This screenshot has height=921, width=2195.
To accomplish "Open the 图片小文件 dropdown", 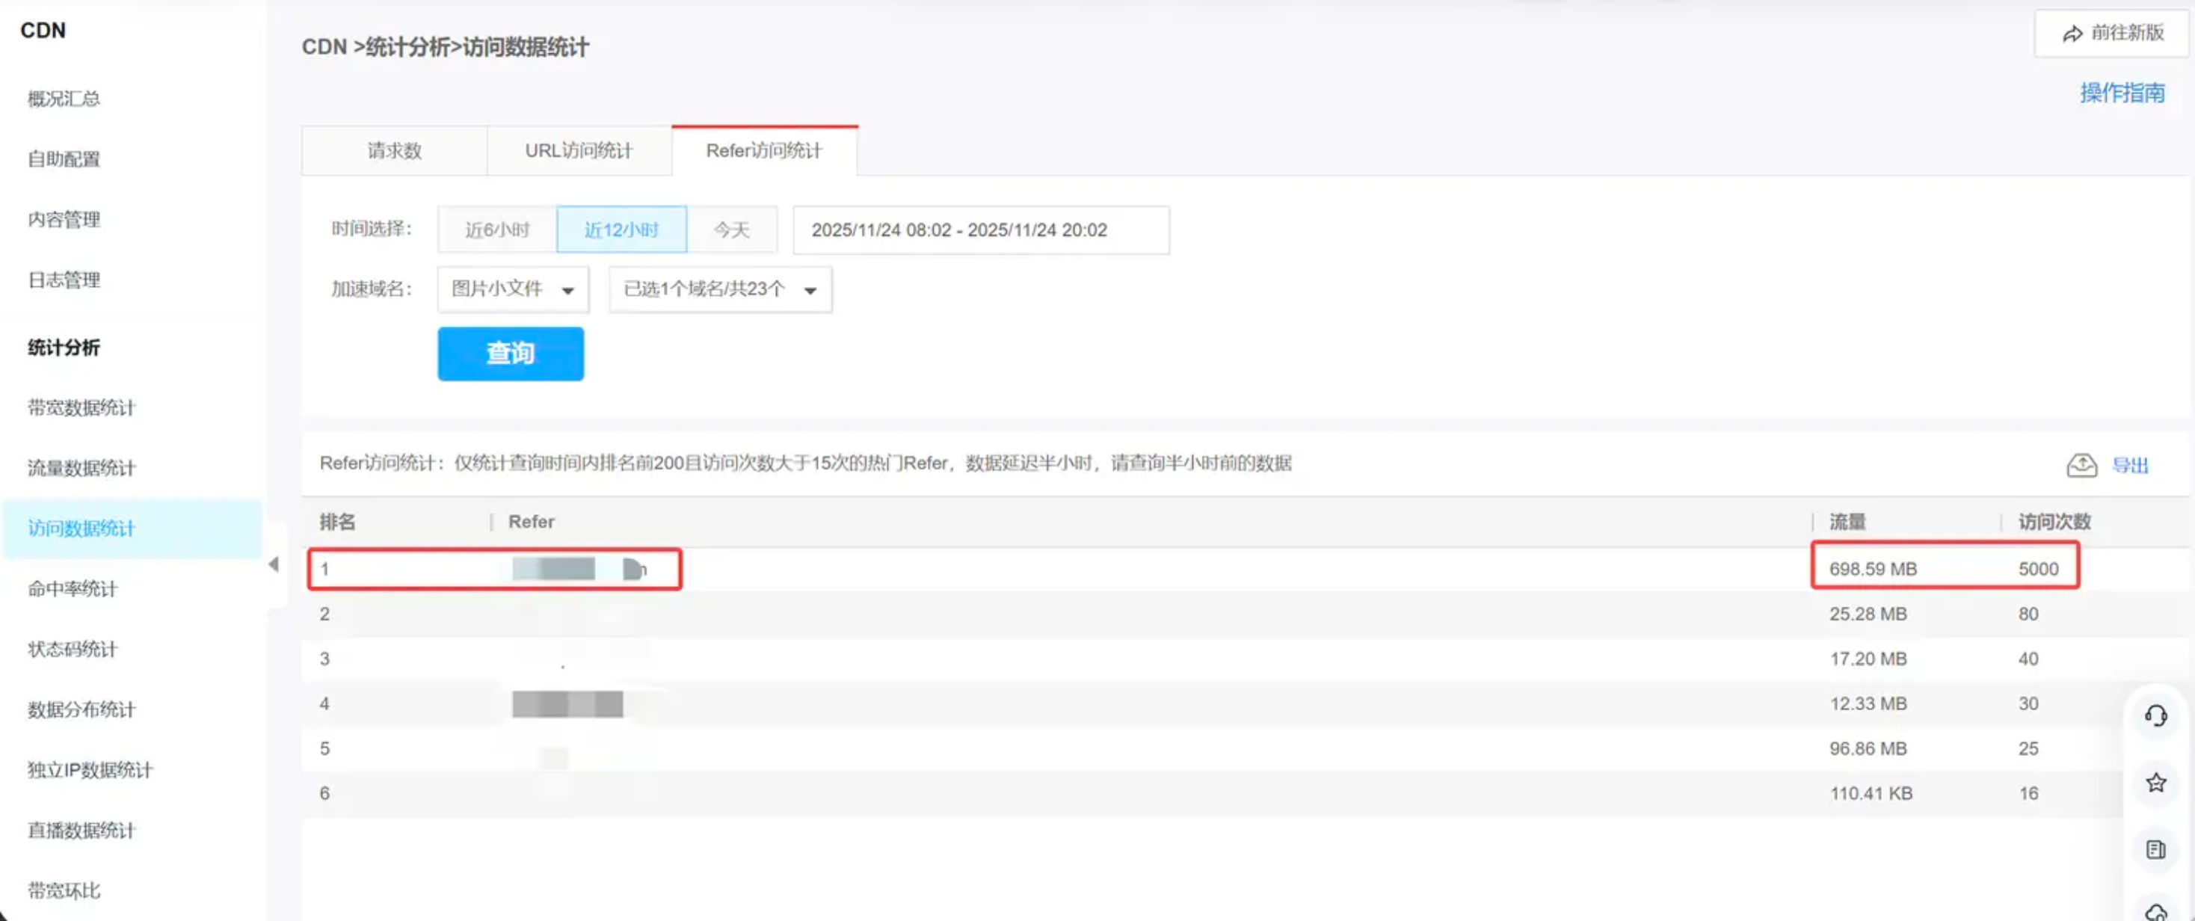I will click(512, 289).
